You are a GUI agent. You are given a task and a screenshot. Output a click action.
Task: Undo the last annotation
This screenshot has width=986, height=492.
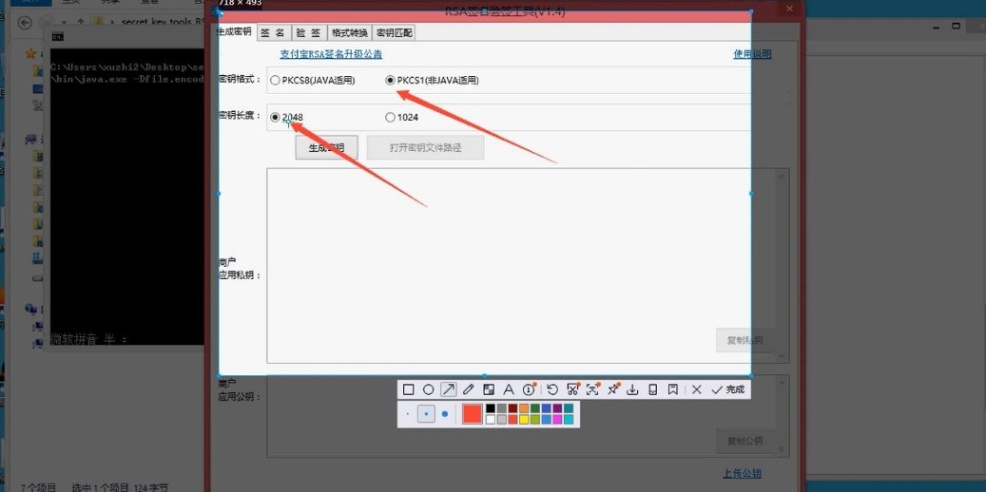[552, 389]
